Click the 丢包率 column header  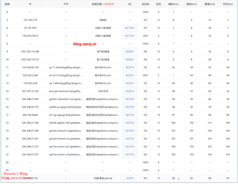[145, 4]
